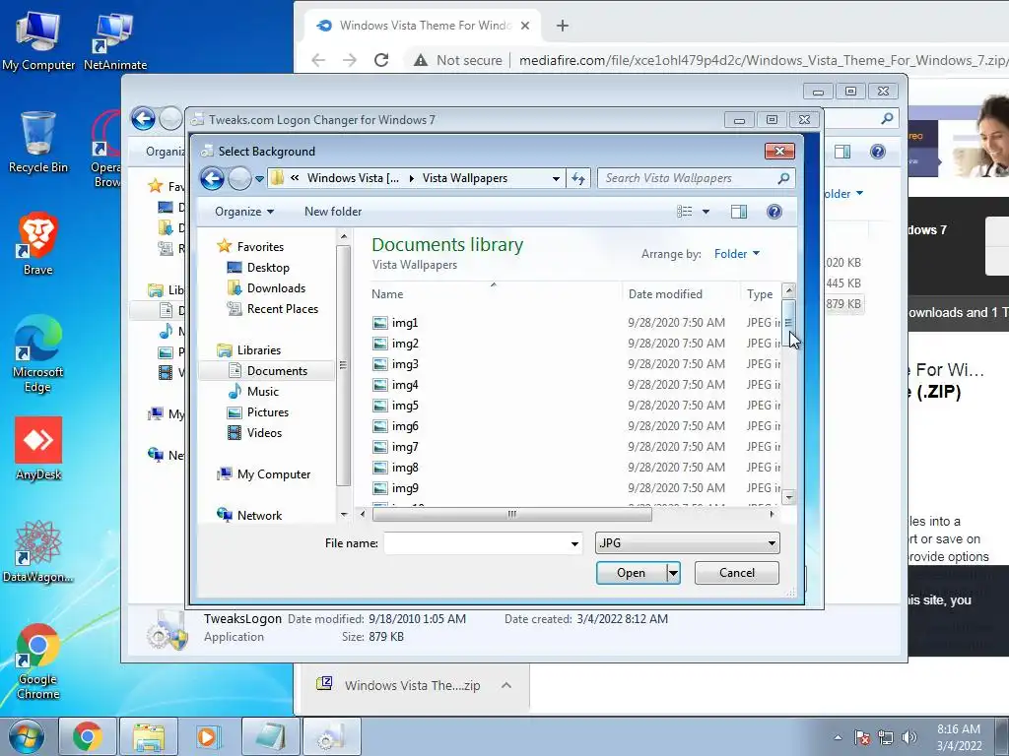Viewport: 1009px width, 756px height.
Task: Open Help in Select Background dialog
Action: 774,212
